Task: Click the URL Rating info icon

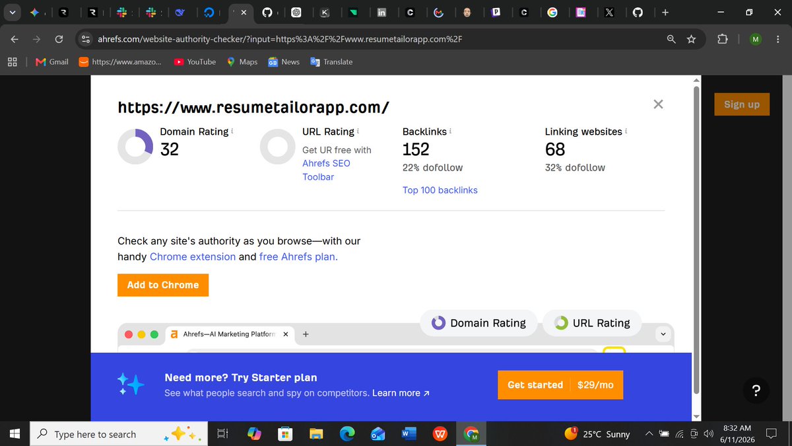Action: tap(358, 131)
